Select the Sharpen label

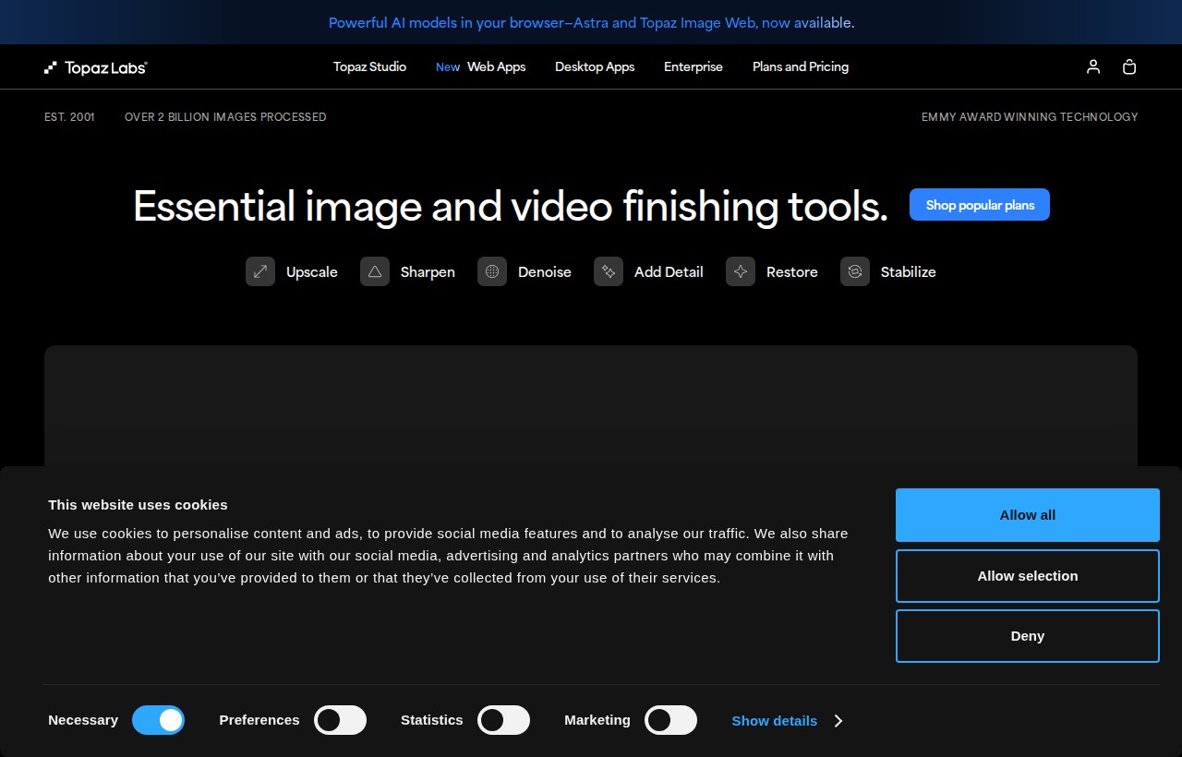[x=428, y=271]
